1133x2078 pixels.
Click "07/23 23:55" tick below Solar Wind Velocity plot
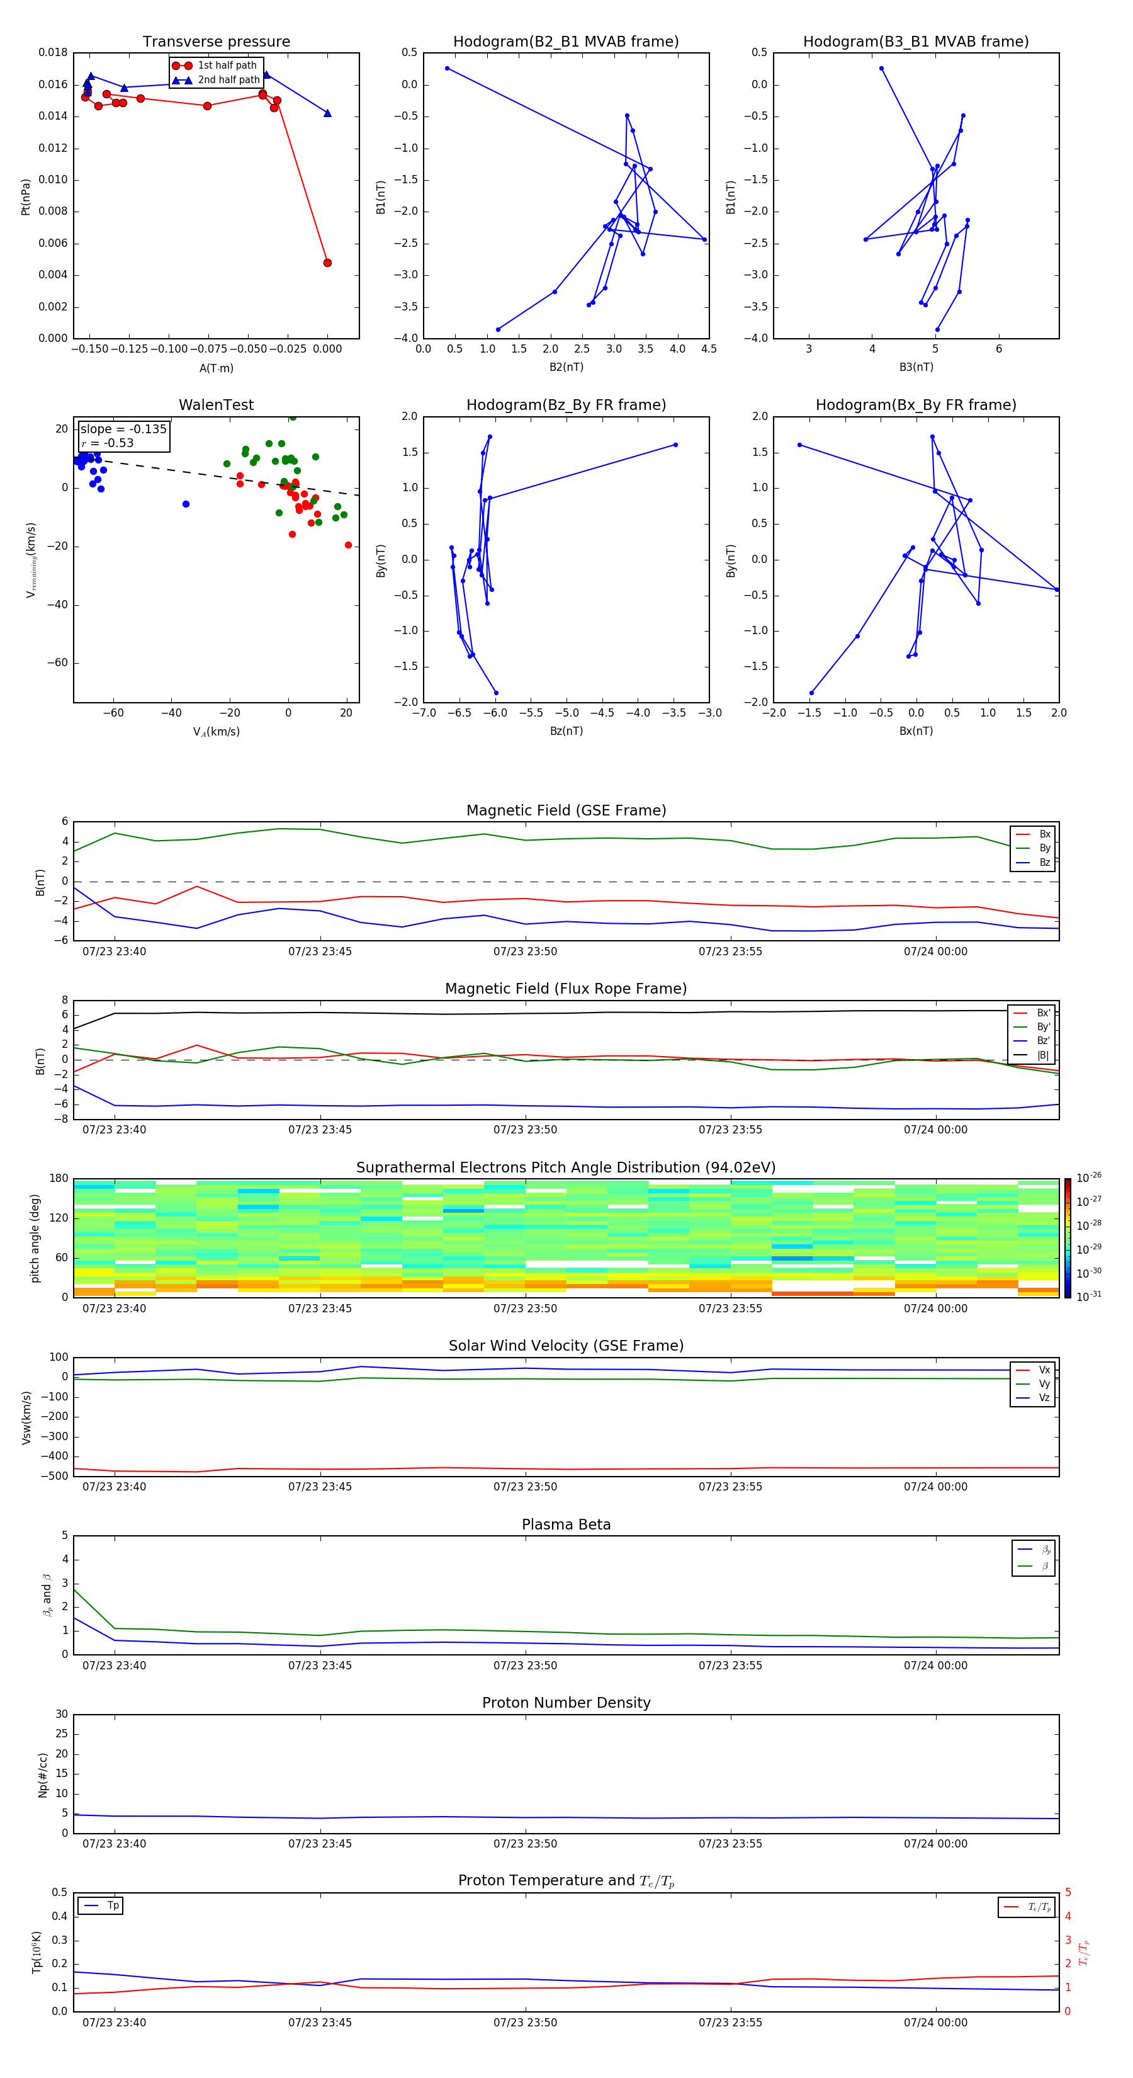[731, 1487]
